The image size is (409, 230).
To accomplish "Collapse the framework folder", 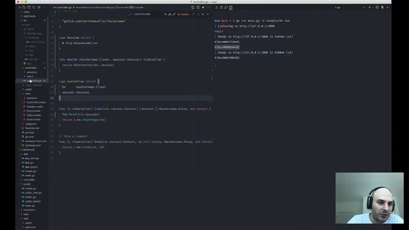I will coord(28,149).
